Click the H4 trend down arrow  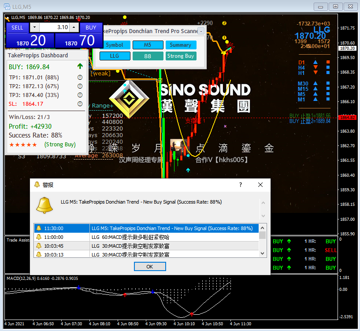point(315,67)
